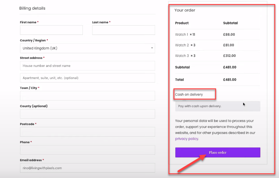Select the Postcode input field

tap(87, 132)
